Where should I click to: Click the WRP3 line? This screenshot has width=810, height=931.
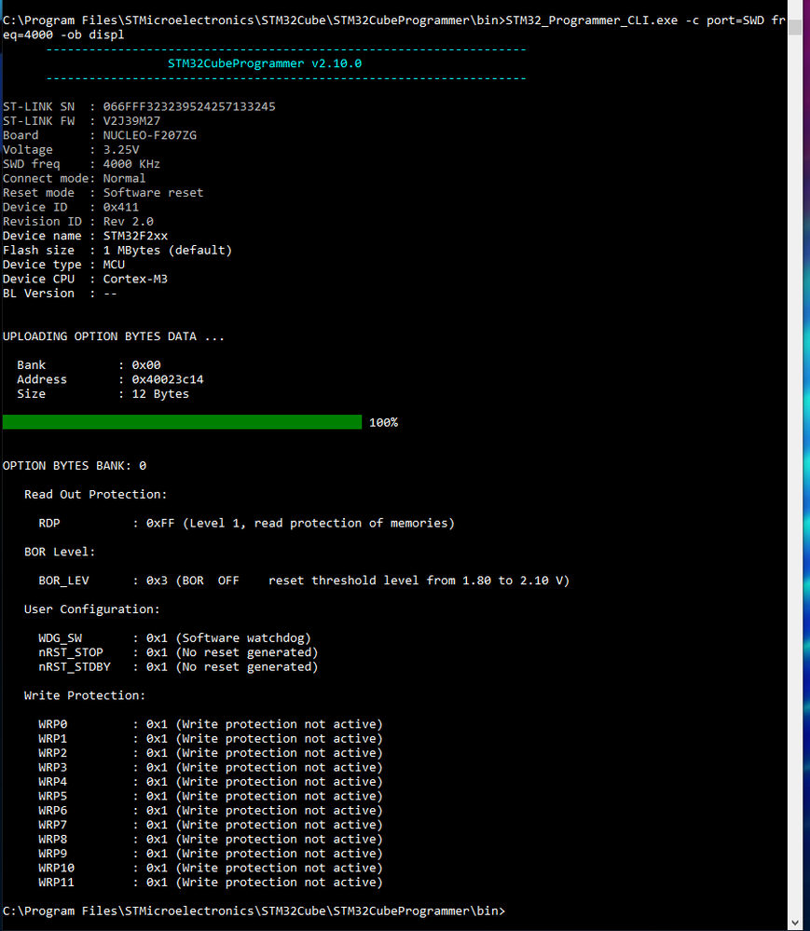click(211, 767)
